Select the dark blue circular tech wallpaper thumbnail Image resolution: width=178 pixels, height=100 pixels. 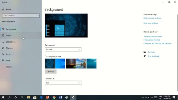pyautogui.click(x=50, y=64)
